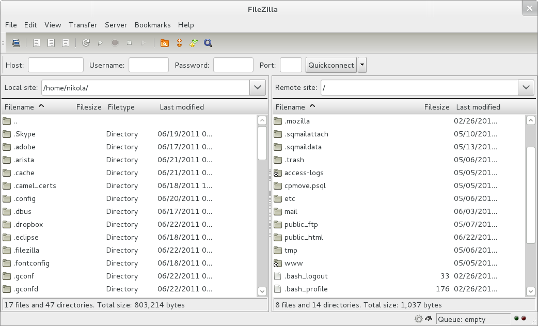Select the public_ftp remote folder name
538x326 pixels.
pyautogui.click(x=301, y=225)
